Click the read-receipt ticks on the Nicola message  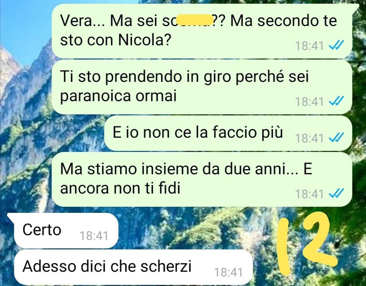pyautogui.click(x=337, y=45)
